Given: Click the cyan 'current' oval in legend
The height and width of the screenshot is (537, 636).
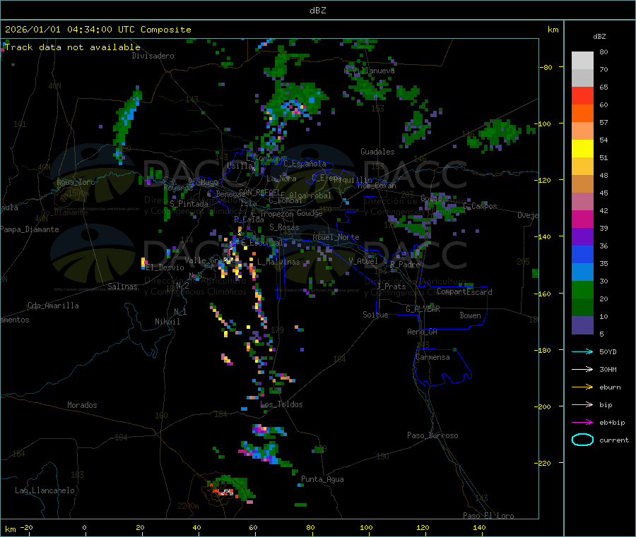Looking at the screenshot, I should (x=582, y=440).
